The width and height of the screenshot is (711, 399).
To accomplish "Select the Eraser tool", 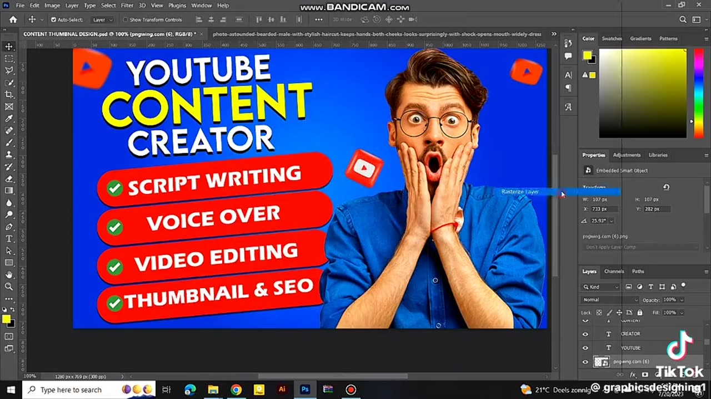I will 9,178.
